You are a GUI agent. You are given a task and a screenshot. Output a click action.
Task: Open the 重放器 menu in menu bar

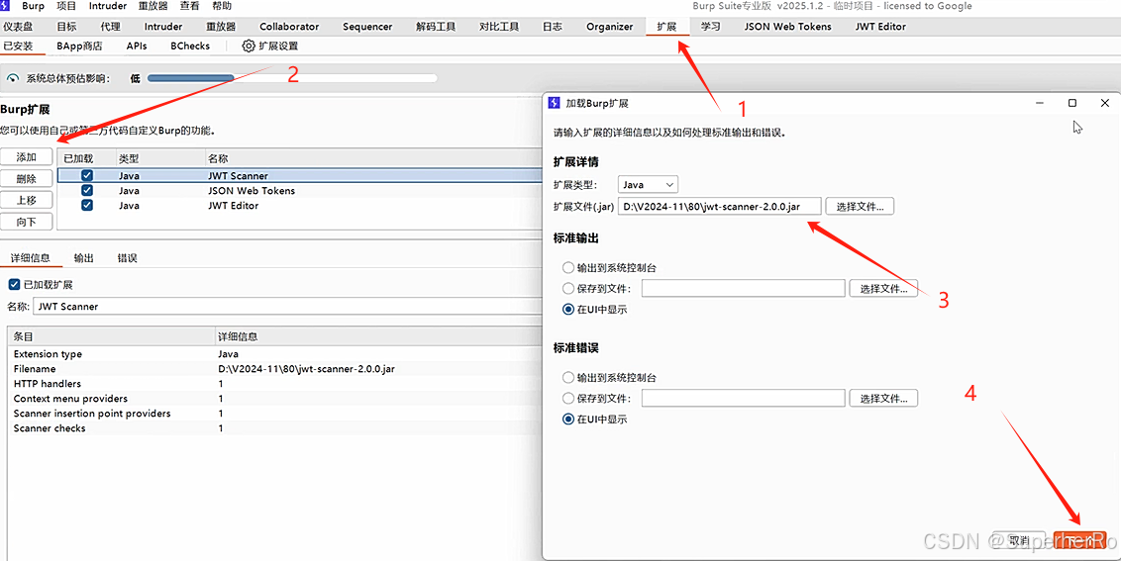[x=153, y=6]
